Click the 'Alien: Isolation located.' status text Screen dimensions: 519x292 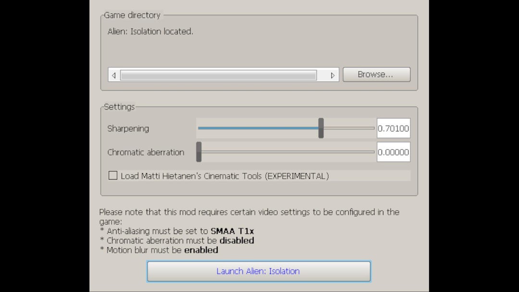tap(150, 32)
